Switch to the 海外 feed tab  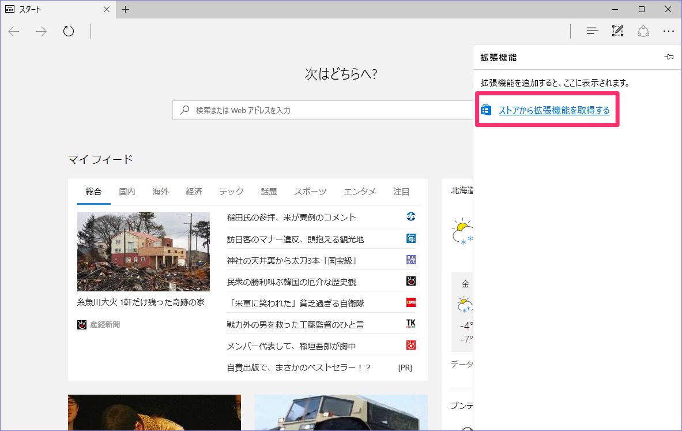tap(160, 192)
